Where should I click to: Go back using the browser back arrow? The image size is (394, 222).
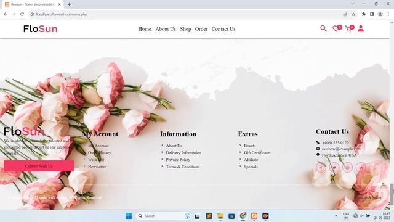point(6,14)
